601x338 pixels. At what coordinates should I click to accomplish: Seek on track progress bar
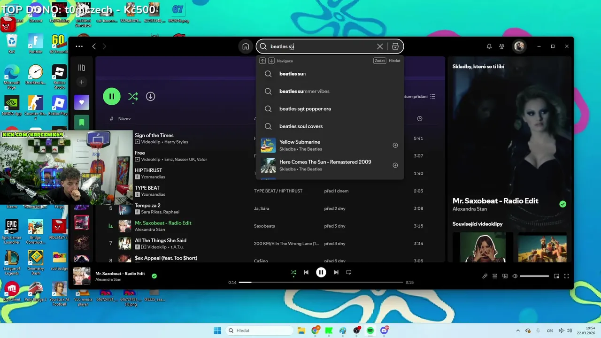[321, 283]
